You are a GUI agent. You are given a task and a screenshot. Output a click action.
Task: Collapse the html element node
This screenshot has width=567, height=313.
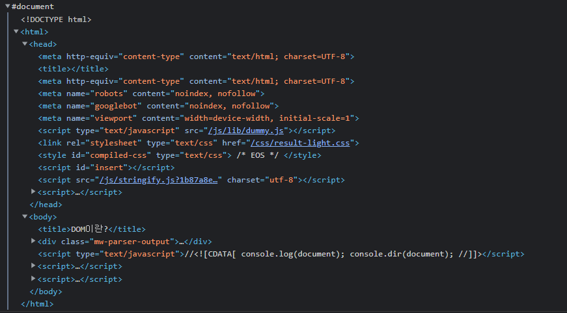click(16, 31)
